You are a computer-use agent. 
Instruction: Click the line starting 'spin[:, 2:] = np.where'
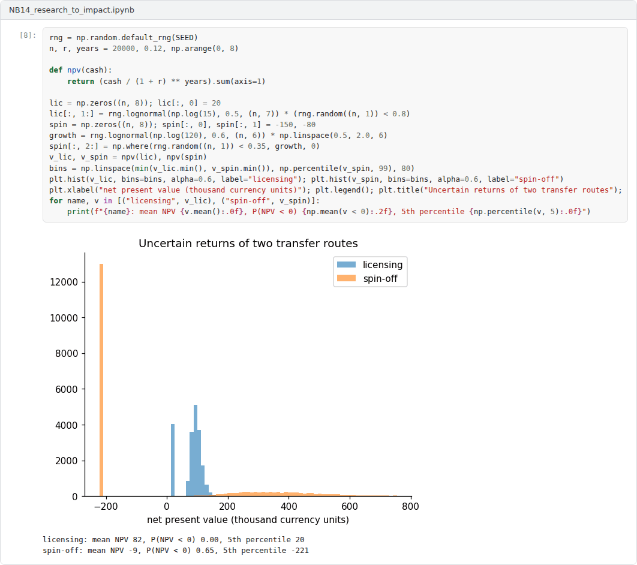click(x=184, y=146)
